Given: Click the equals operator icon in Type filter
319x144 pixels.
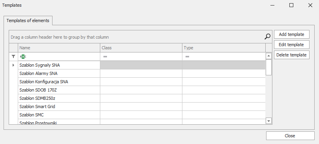Looking at the screenshot, I should [x=188, y=56].
